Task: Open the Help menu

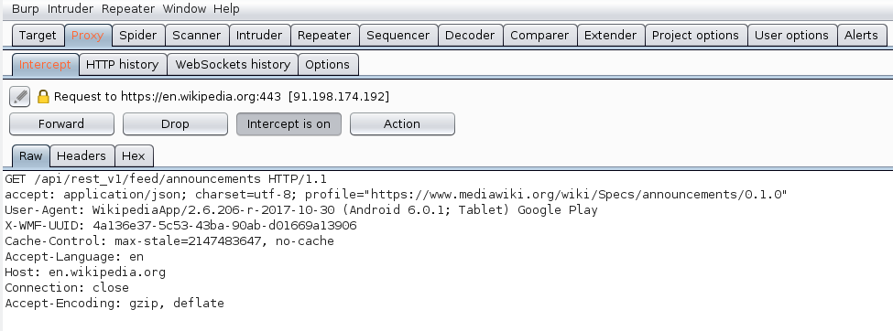Action: coord(226,8)
